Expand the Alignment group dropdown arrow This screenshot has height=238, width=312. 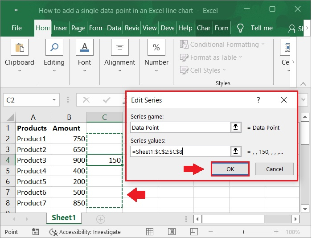pyautogui.click(x=120, y=71)
